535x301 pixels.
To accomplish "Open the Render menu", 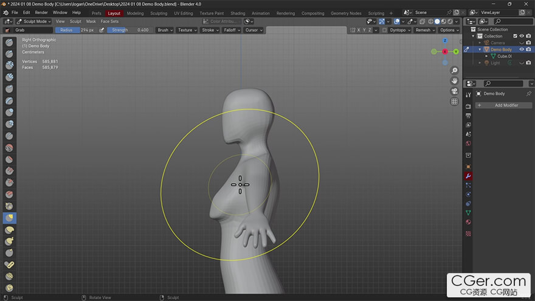I will 41,13.
